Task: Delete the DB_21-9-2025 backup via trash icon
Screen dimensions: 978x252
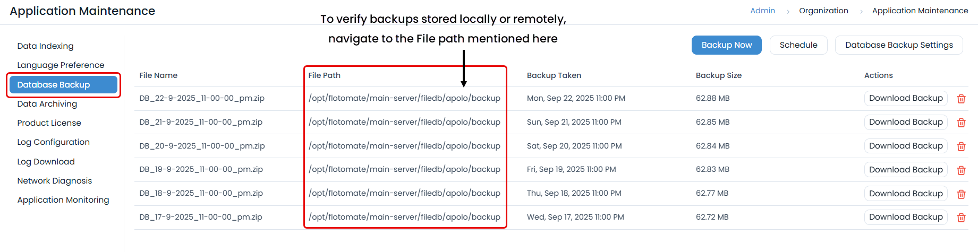Action: (x=961, y=123)
